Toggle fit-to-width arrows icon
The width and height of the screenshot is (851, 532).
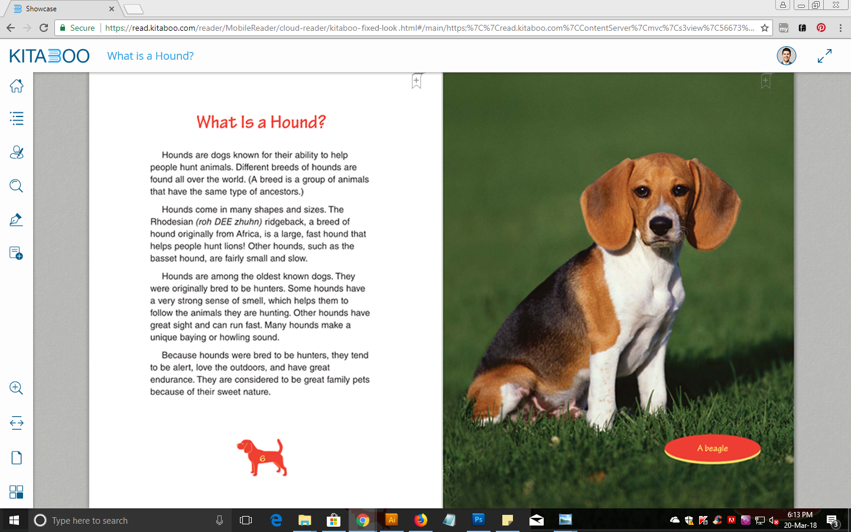(x=17, y=423)
